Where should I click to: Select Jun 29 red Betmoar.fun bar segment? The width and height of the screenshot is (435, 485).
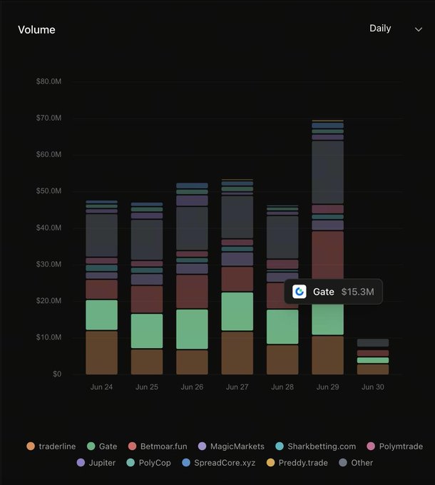[328, 255]
